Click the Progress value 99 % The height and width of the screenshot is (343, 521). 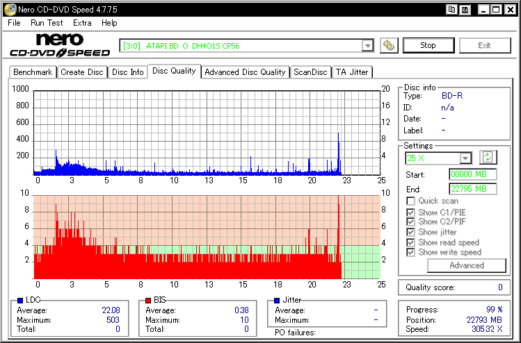point(495,310)
